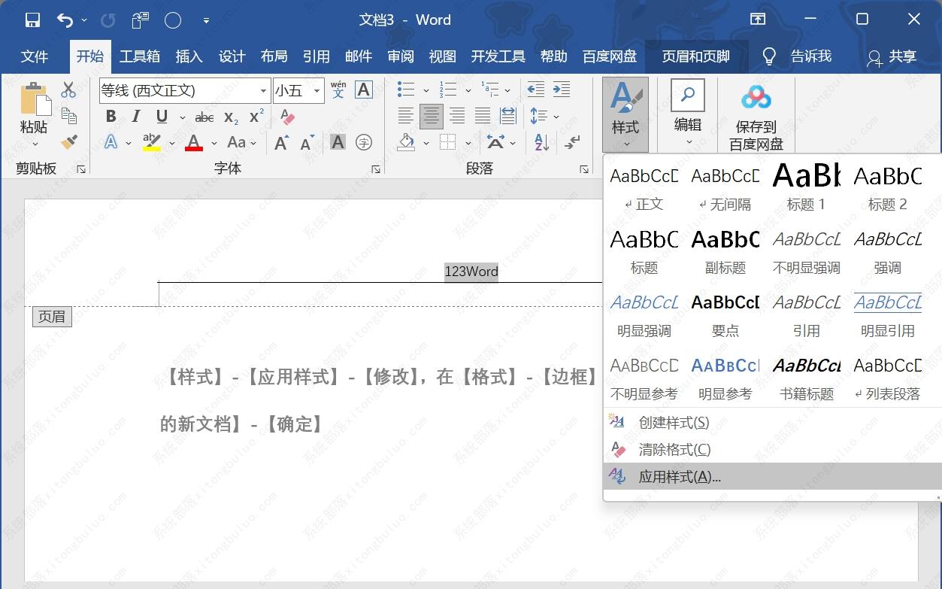
Task: Align text right
Action: point(457,116)
